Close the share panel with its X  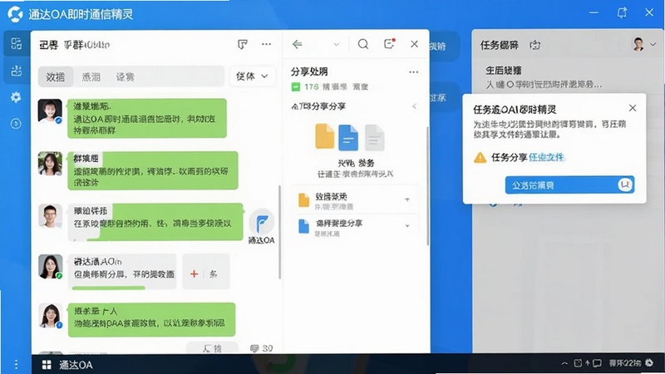tap(414, 44)
